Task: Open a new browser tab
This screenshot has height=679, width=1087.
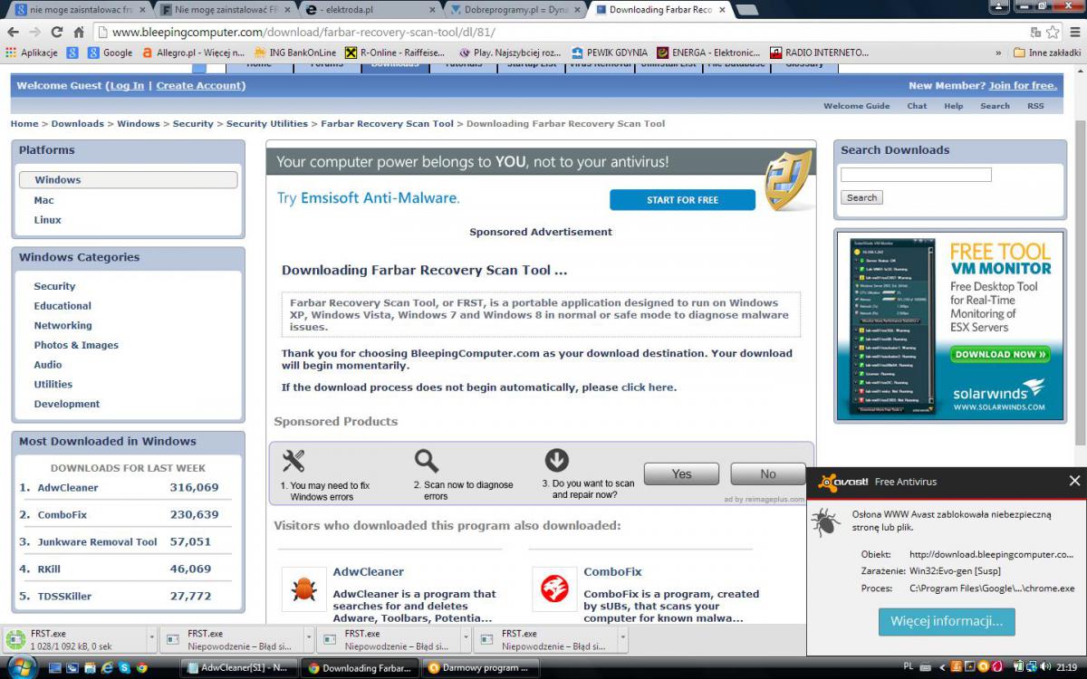Action: coord(746,10)
